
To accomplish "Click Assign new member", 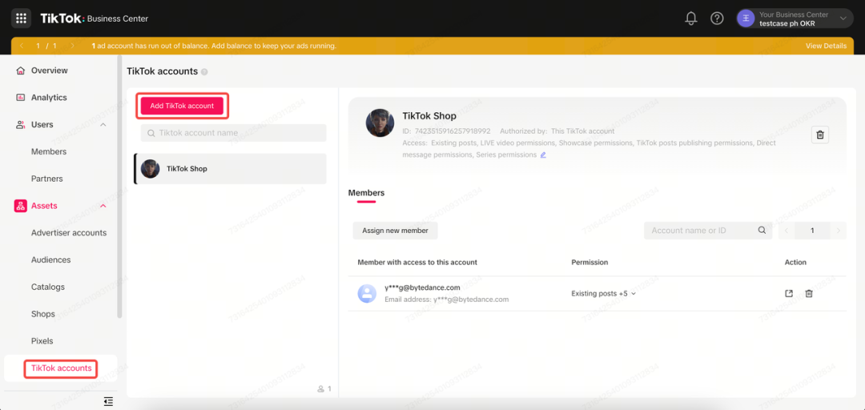I will pos(395,231).
